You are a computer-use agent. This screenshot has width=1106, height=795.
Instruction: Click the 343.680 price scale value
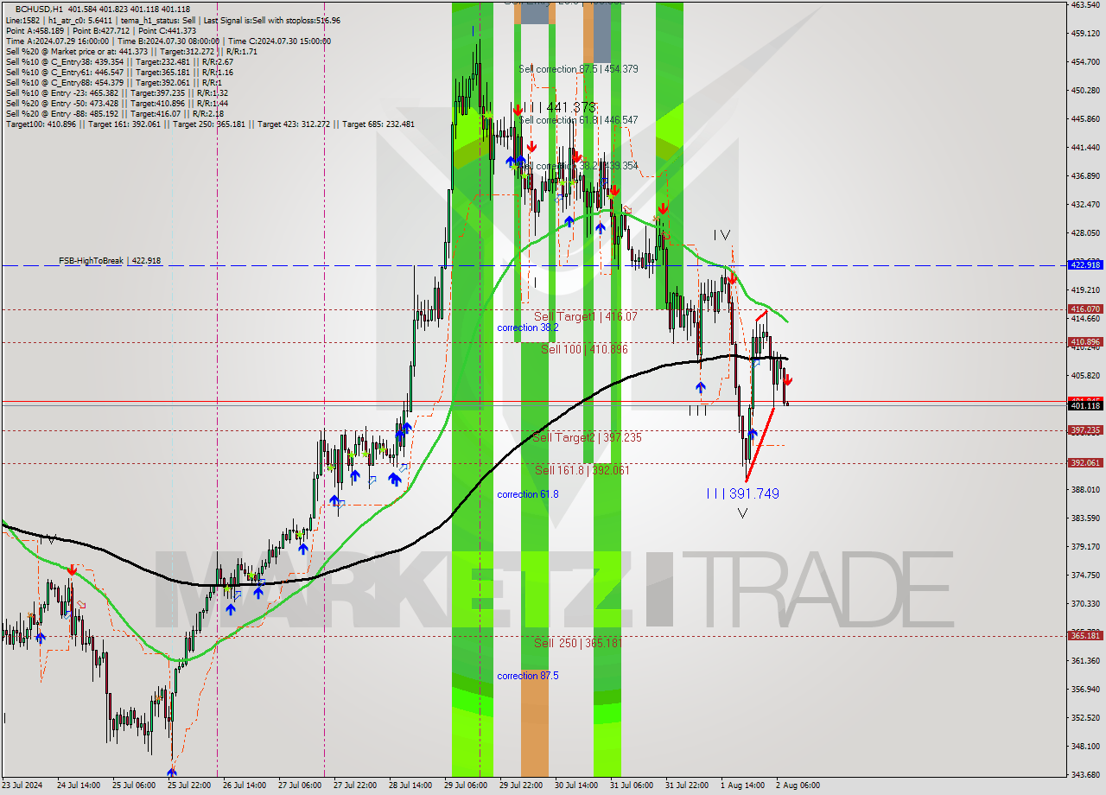coord(1085,774)
